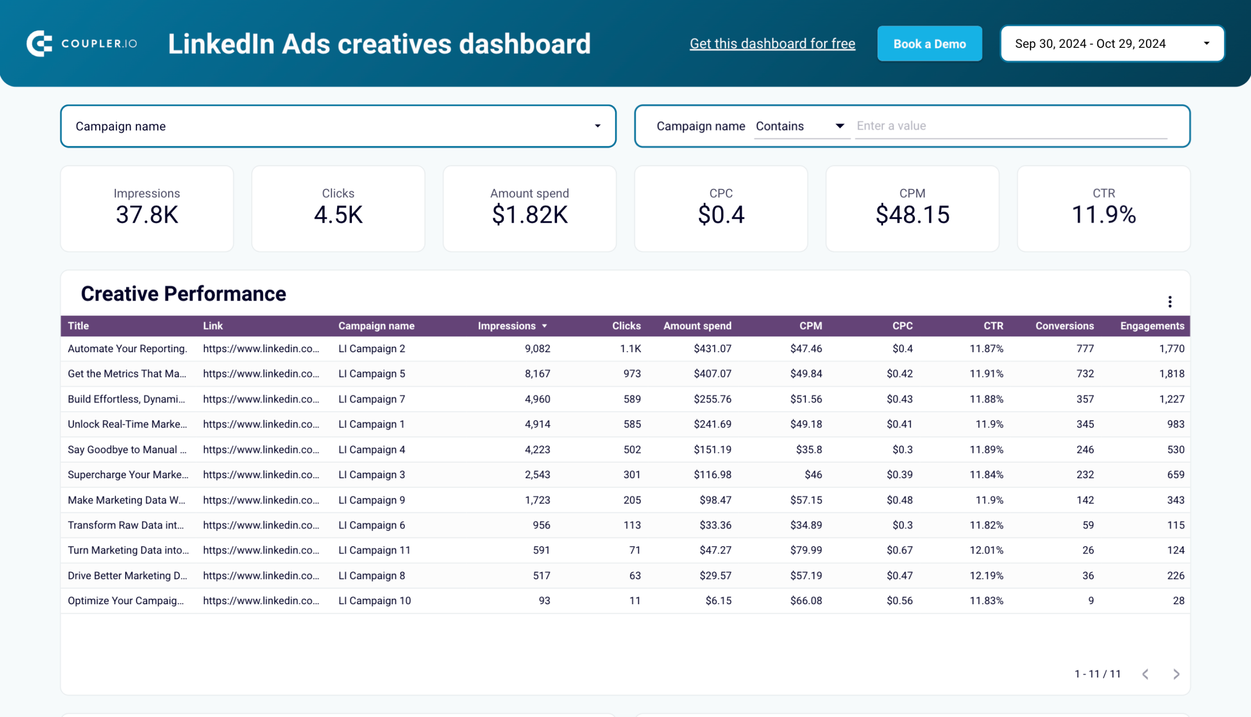
Task: Click the Enter a value input field
Action: (1011, 126)
